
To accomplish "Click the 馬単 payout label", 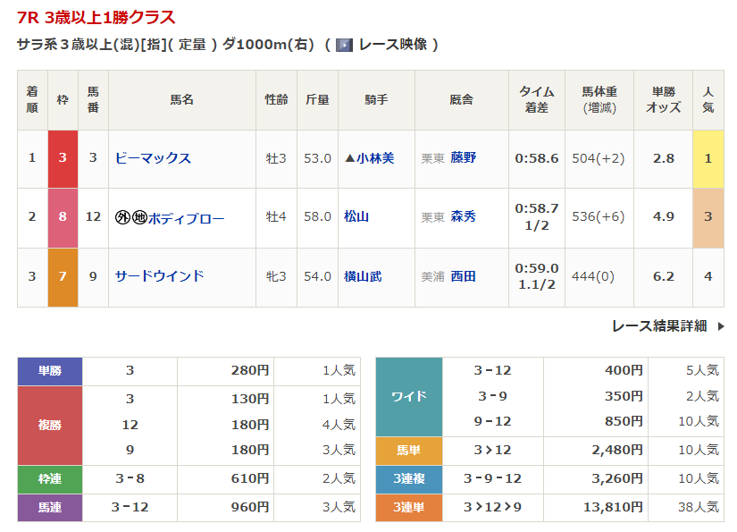I will (409, 451).
